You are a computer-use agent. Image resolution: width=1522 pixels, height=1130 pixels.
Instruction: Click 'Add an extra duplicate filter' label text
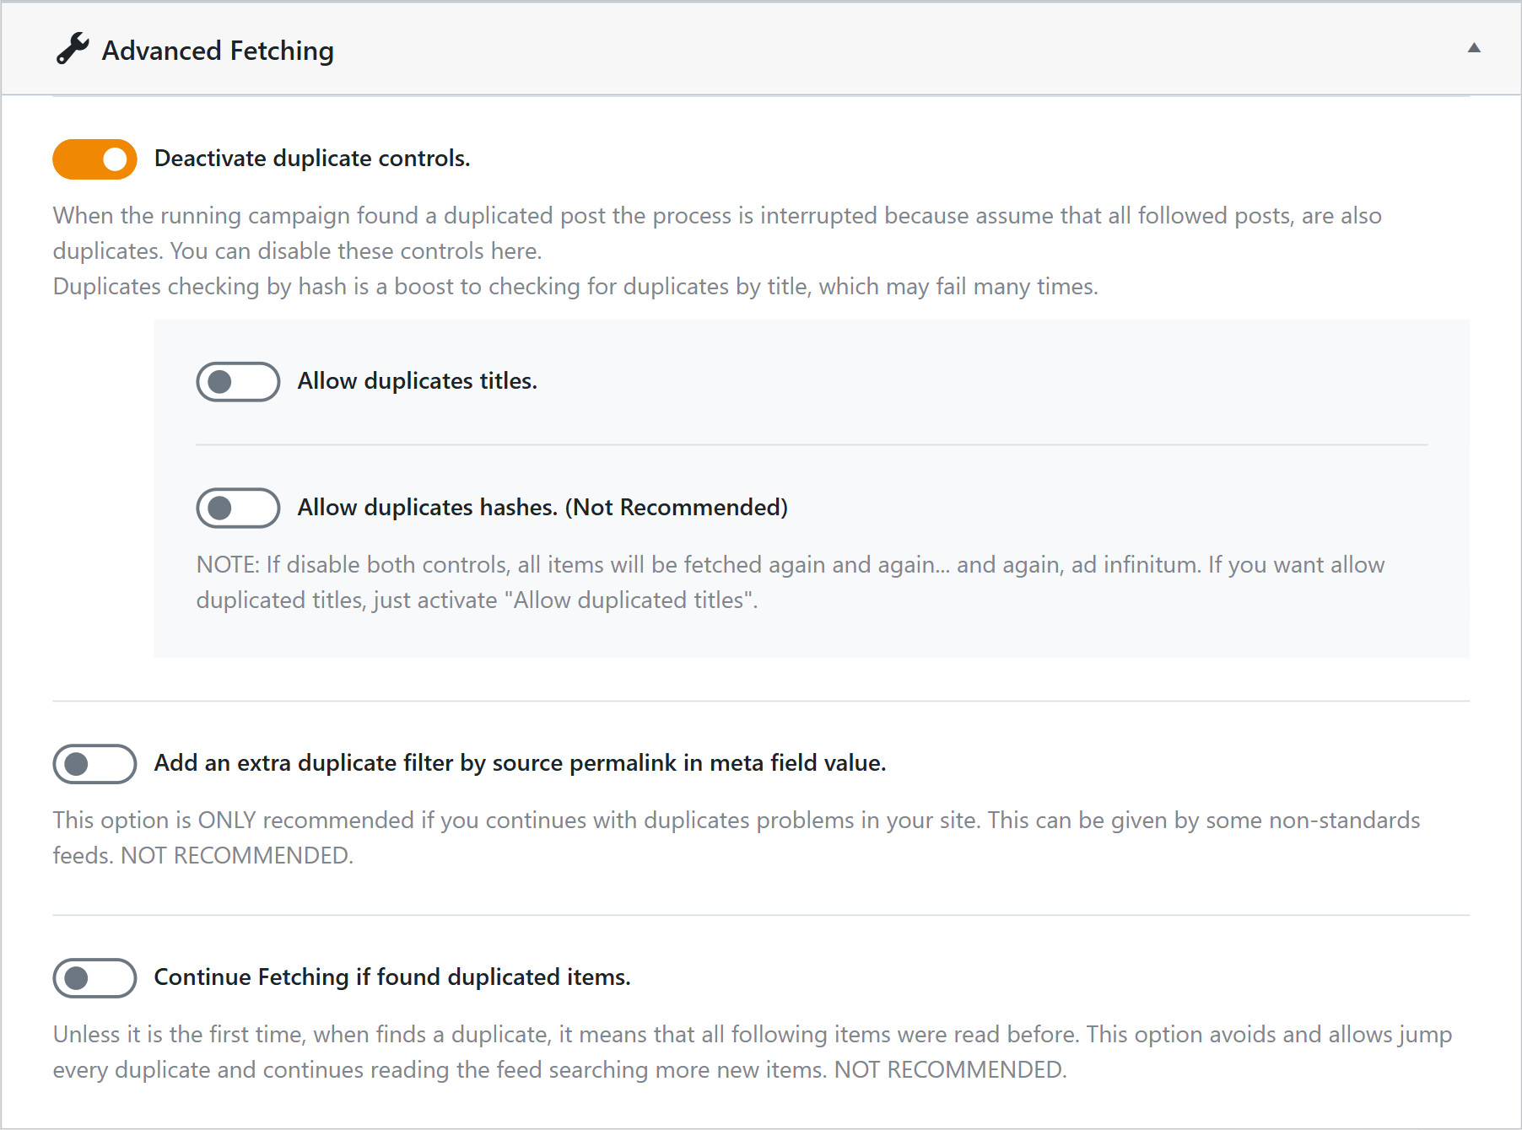[x=520, y=763]
